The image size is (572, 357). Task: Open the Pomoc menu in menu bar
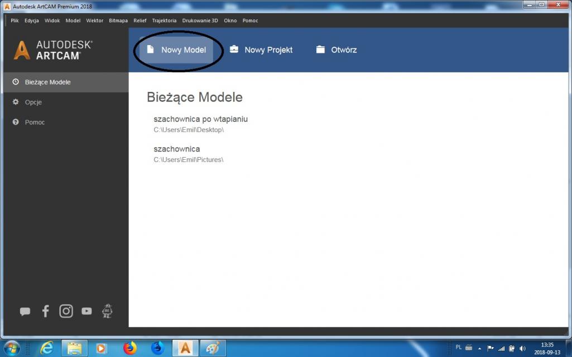[x=250, y=21]
